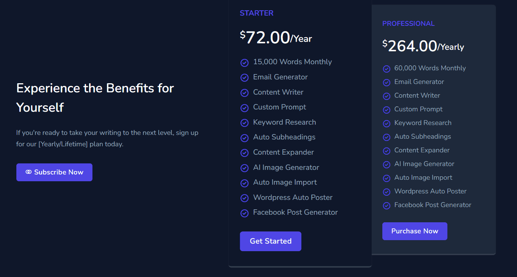Click the eye icon inside the Subscribe Now button

(x=29, y=172)
